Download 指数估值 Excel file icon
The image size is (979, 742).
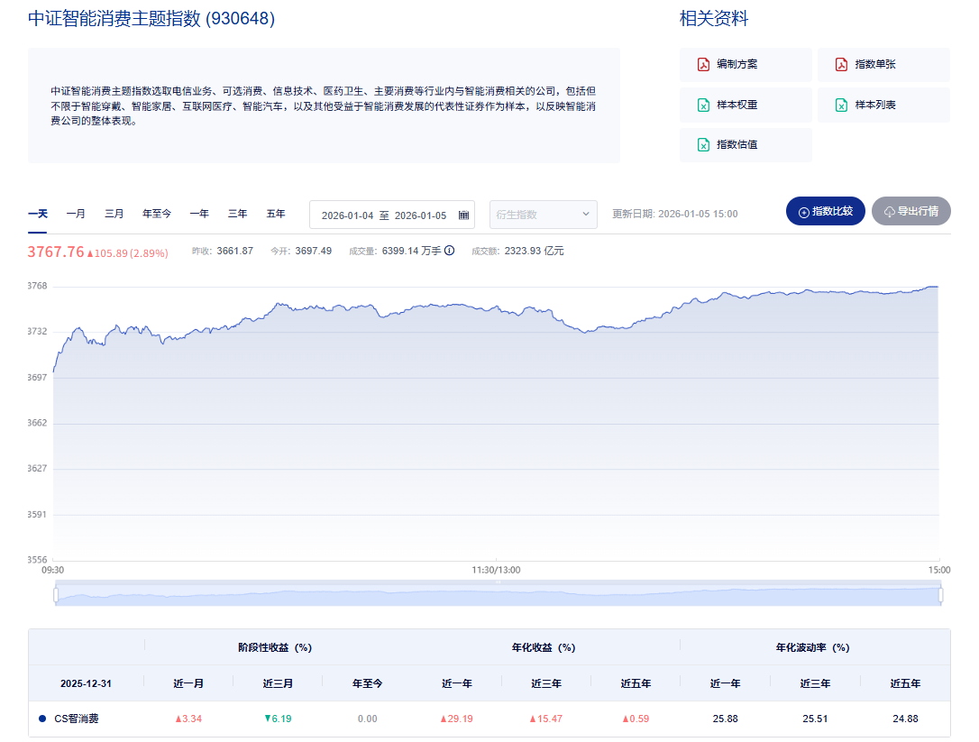point(703,145)
